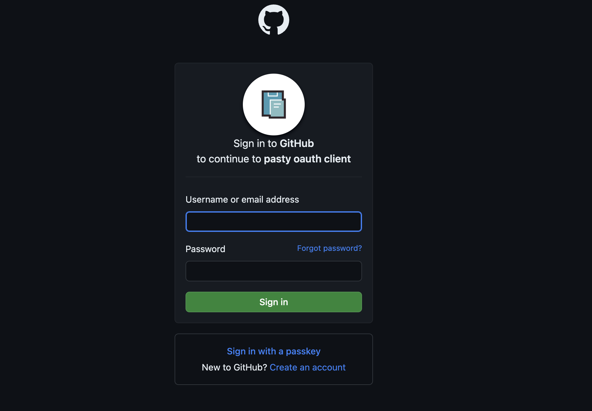Click the Forgot password link

click(329, 248)
